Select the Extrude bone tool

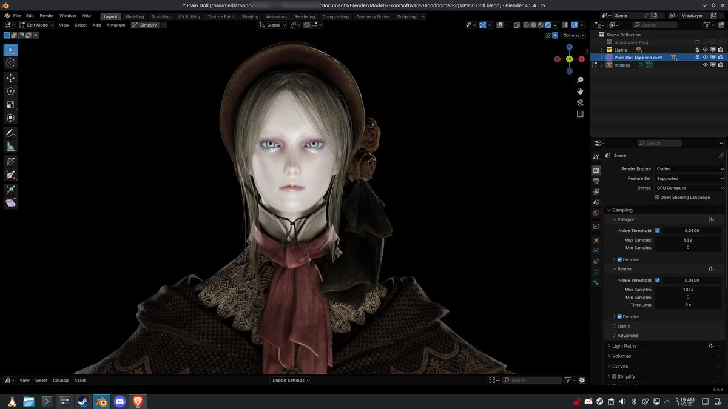click(x=11, y=189)
